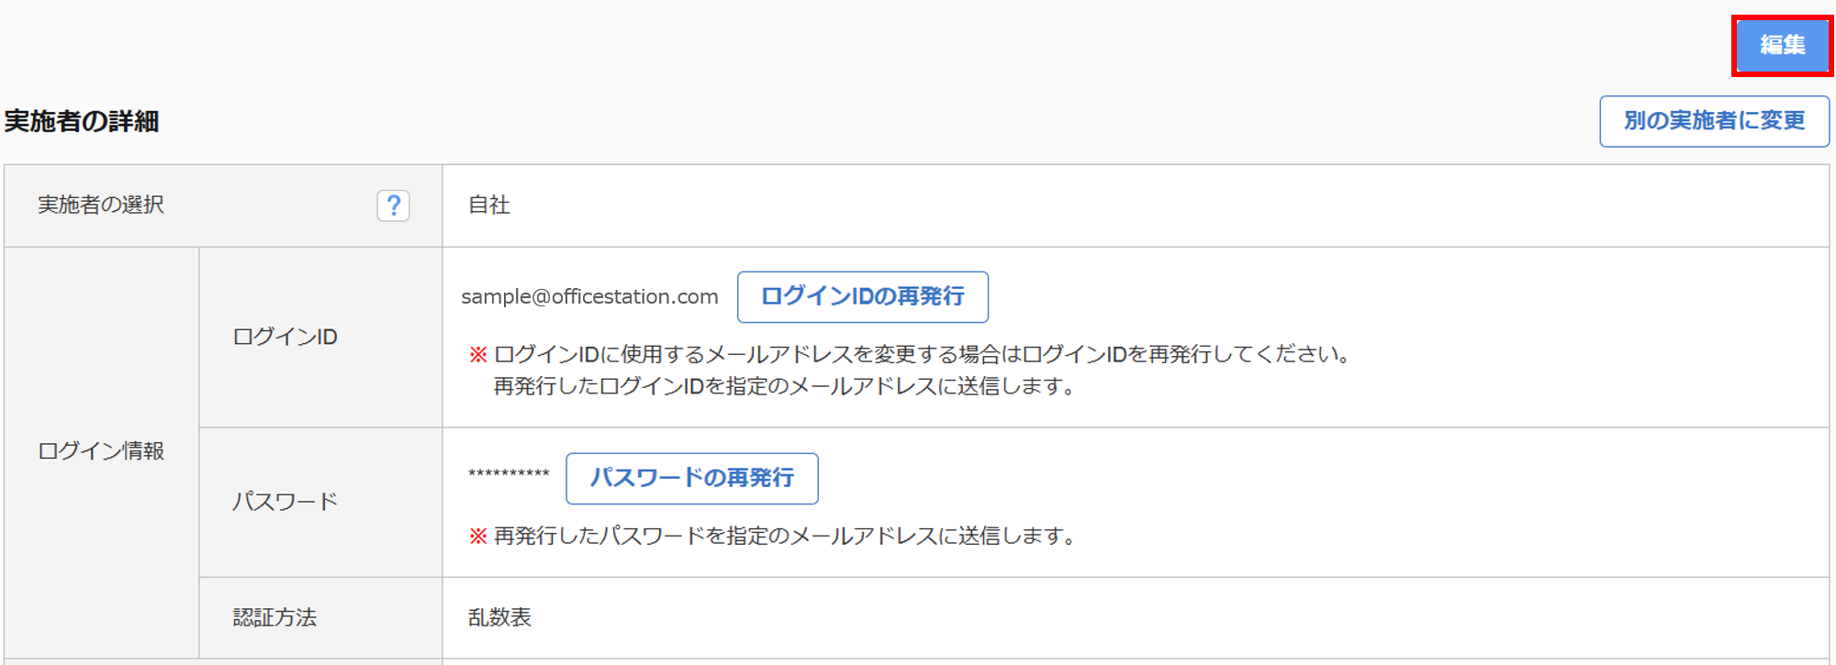Open the help icon beside 実施者の選択
The image size is (1836, 665).
[393, 205]
